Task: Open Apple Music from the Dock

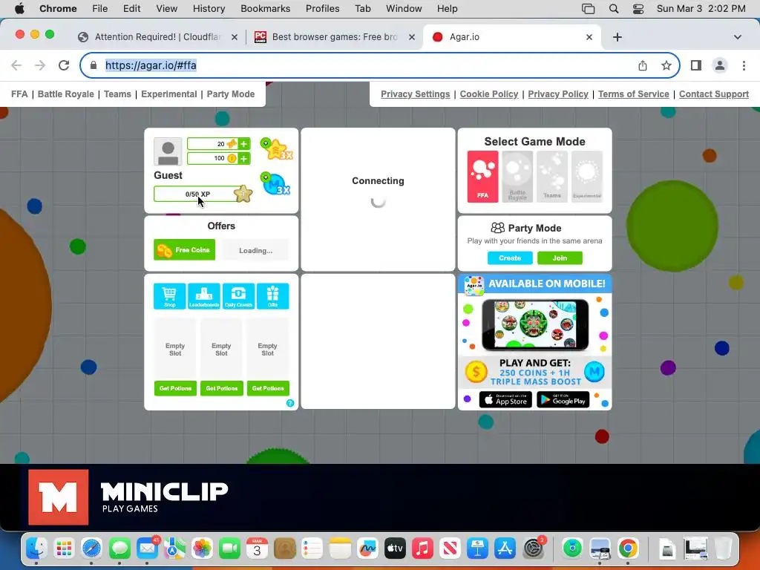Action: click(x=422, y=548)
